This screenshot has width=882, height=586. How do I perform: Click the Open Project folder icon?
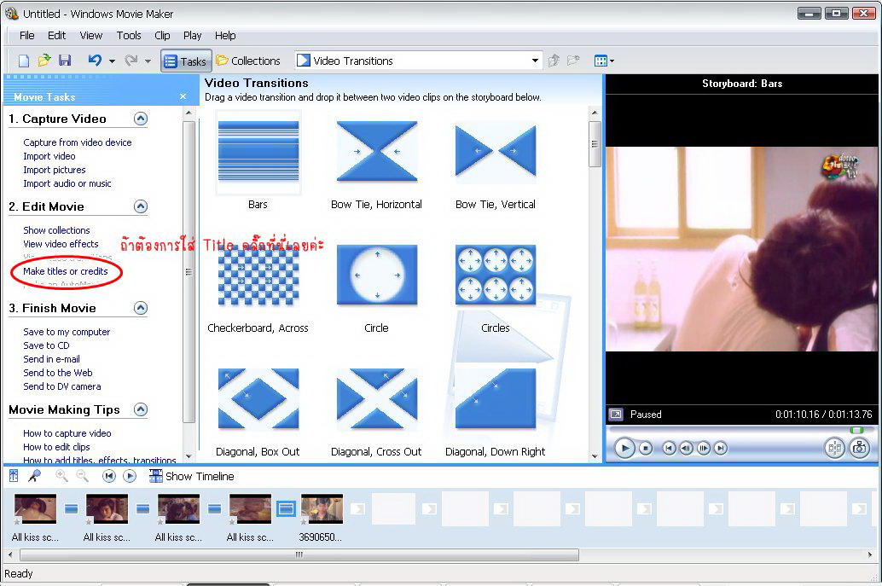click(x=44, y=61)
